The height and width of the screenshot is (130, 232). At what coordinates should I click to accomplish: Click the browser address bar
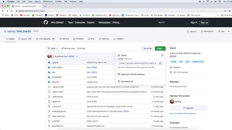pyautogui.click(x=119, y=11)
